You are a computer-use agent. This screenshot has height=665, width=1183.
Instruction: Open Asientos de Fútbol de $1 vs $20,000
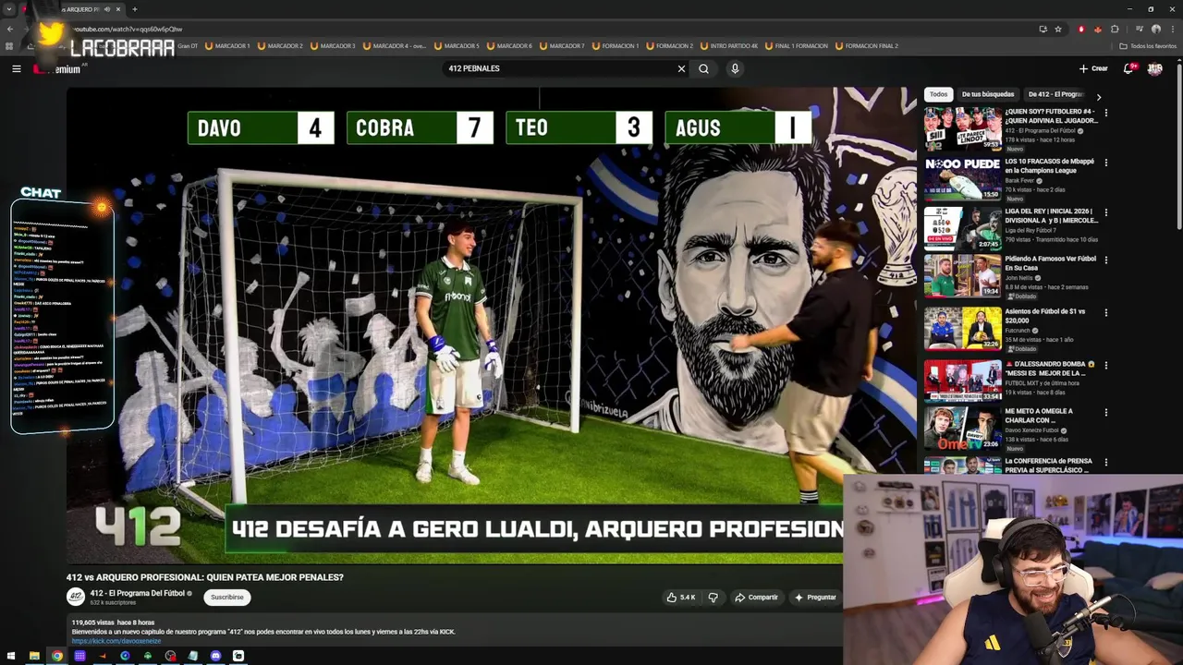point(1045,316)
